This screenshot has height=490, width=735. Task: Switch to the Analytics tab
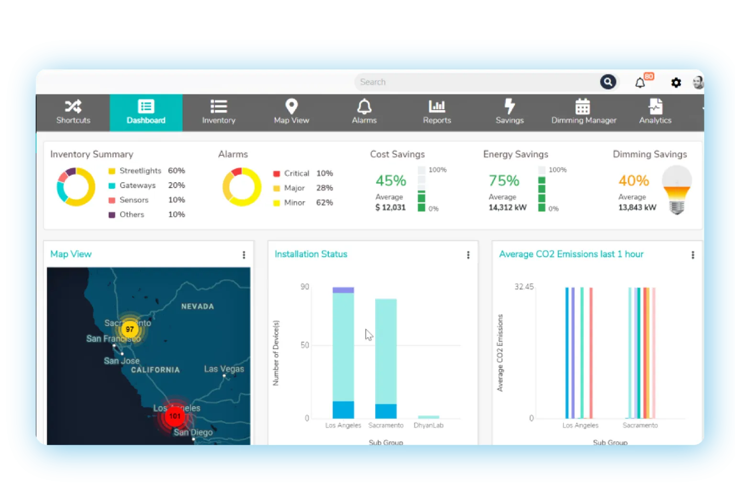point(656,113)
